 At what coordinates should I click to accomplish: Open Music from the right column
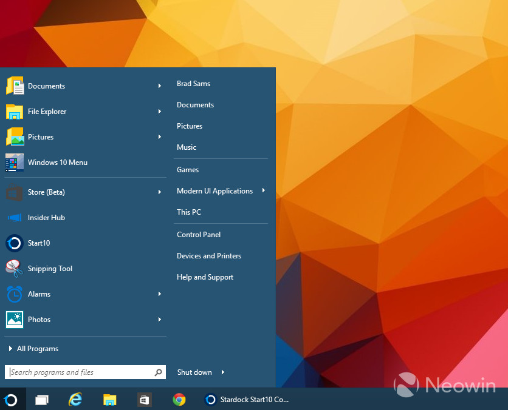coord(187,147)
